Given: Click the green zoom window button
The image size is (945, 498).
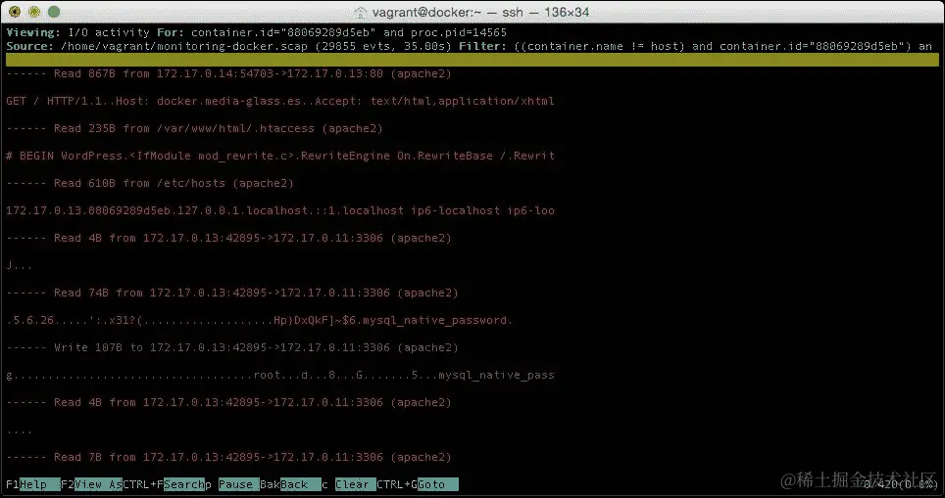Looking at the screenshot, I should pos(54,12).
